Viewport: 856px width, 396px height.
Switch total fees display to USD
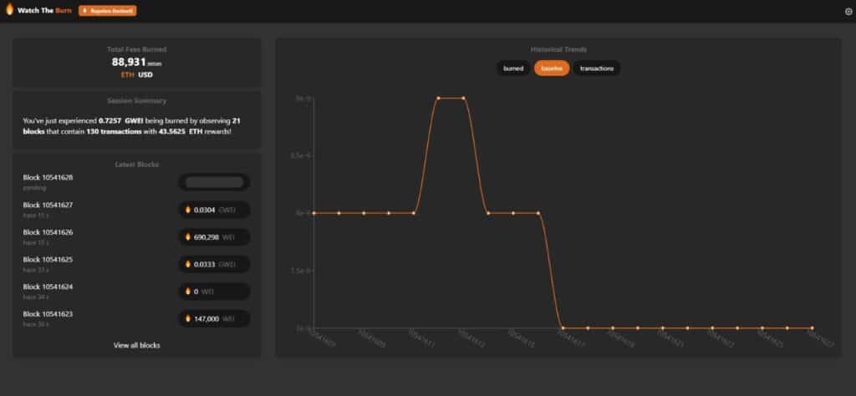[145, 74]
